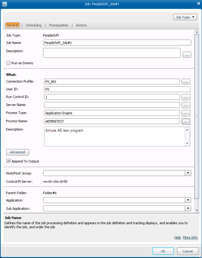The height and width of the screenshot is (258, 202).
Task: Open the top Description ellipsis editor button
Action: coord(187,55)
